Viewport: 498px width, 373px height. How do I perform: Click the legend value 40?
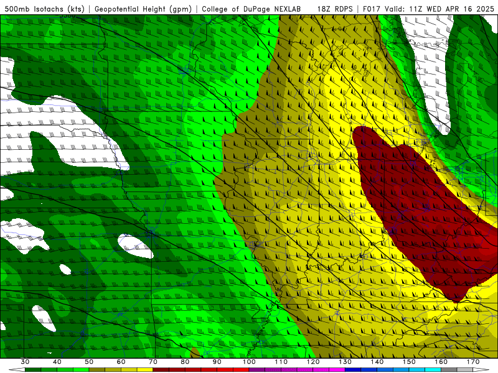[57, 362]
